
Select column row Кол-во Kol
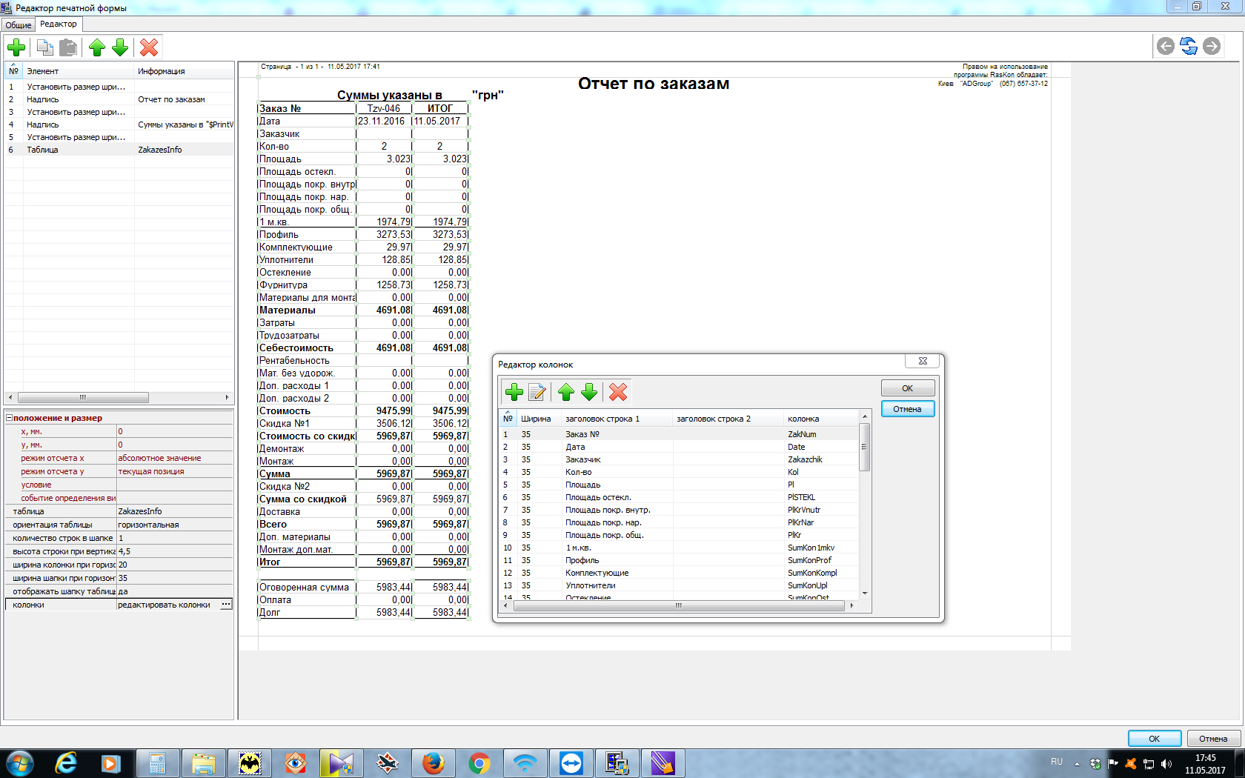(x=680, y=472)
